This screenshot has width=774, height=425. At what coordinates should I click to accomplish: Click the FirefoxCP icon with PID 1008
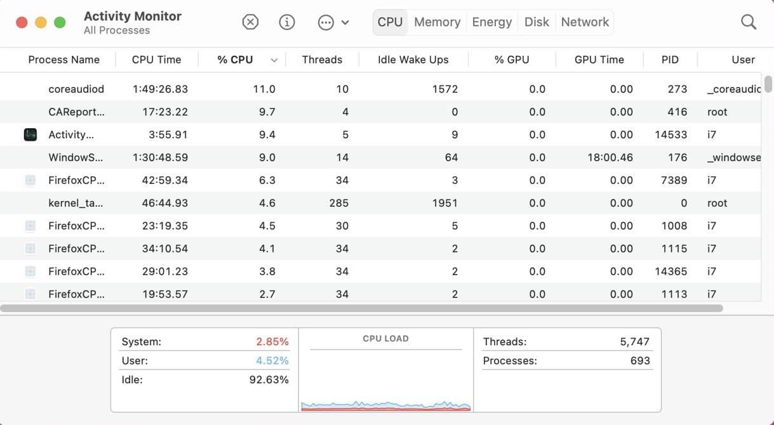click(x=30, y=226)
